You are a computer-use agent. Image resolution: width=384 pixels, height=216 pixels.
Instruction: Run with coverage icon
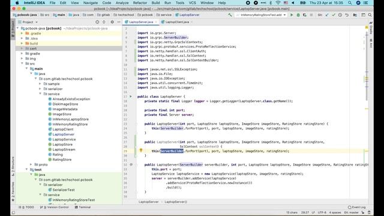point(305,15)
